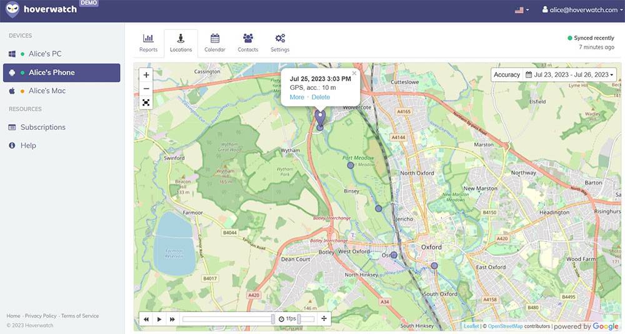Switch to the Settings tab
This screenshot has width=625, height=334.
point(280,43)
